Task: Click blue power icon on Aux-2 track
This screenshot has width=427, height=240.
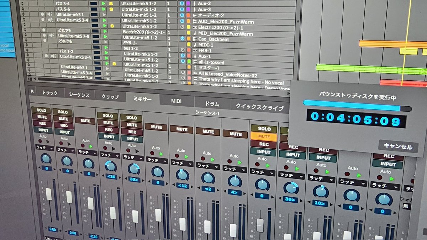Action: click(182, 3)
